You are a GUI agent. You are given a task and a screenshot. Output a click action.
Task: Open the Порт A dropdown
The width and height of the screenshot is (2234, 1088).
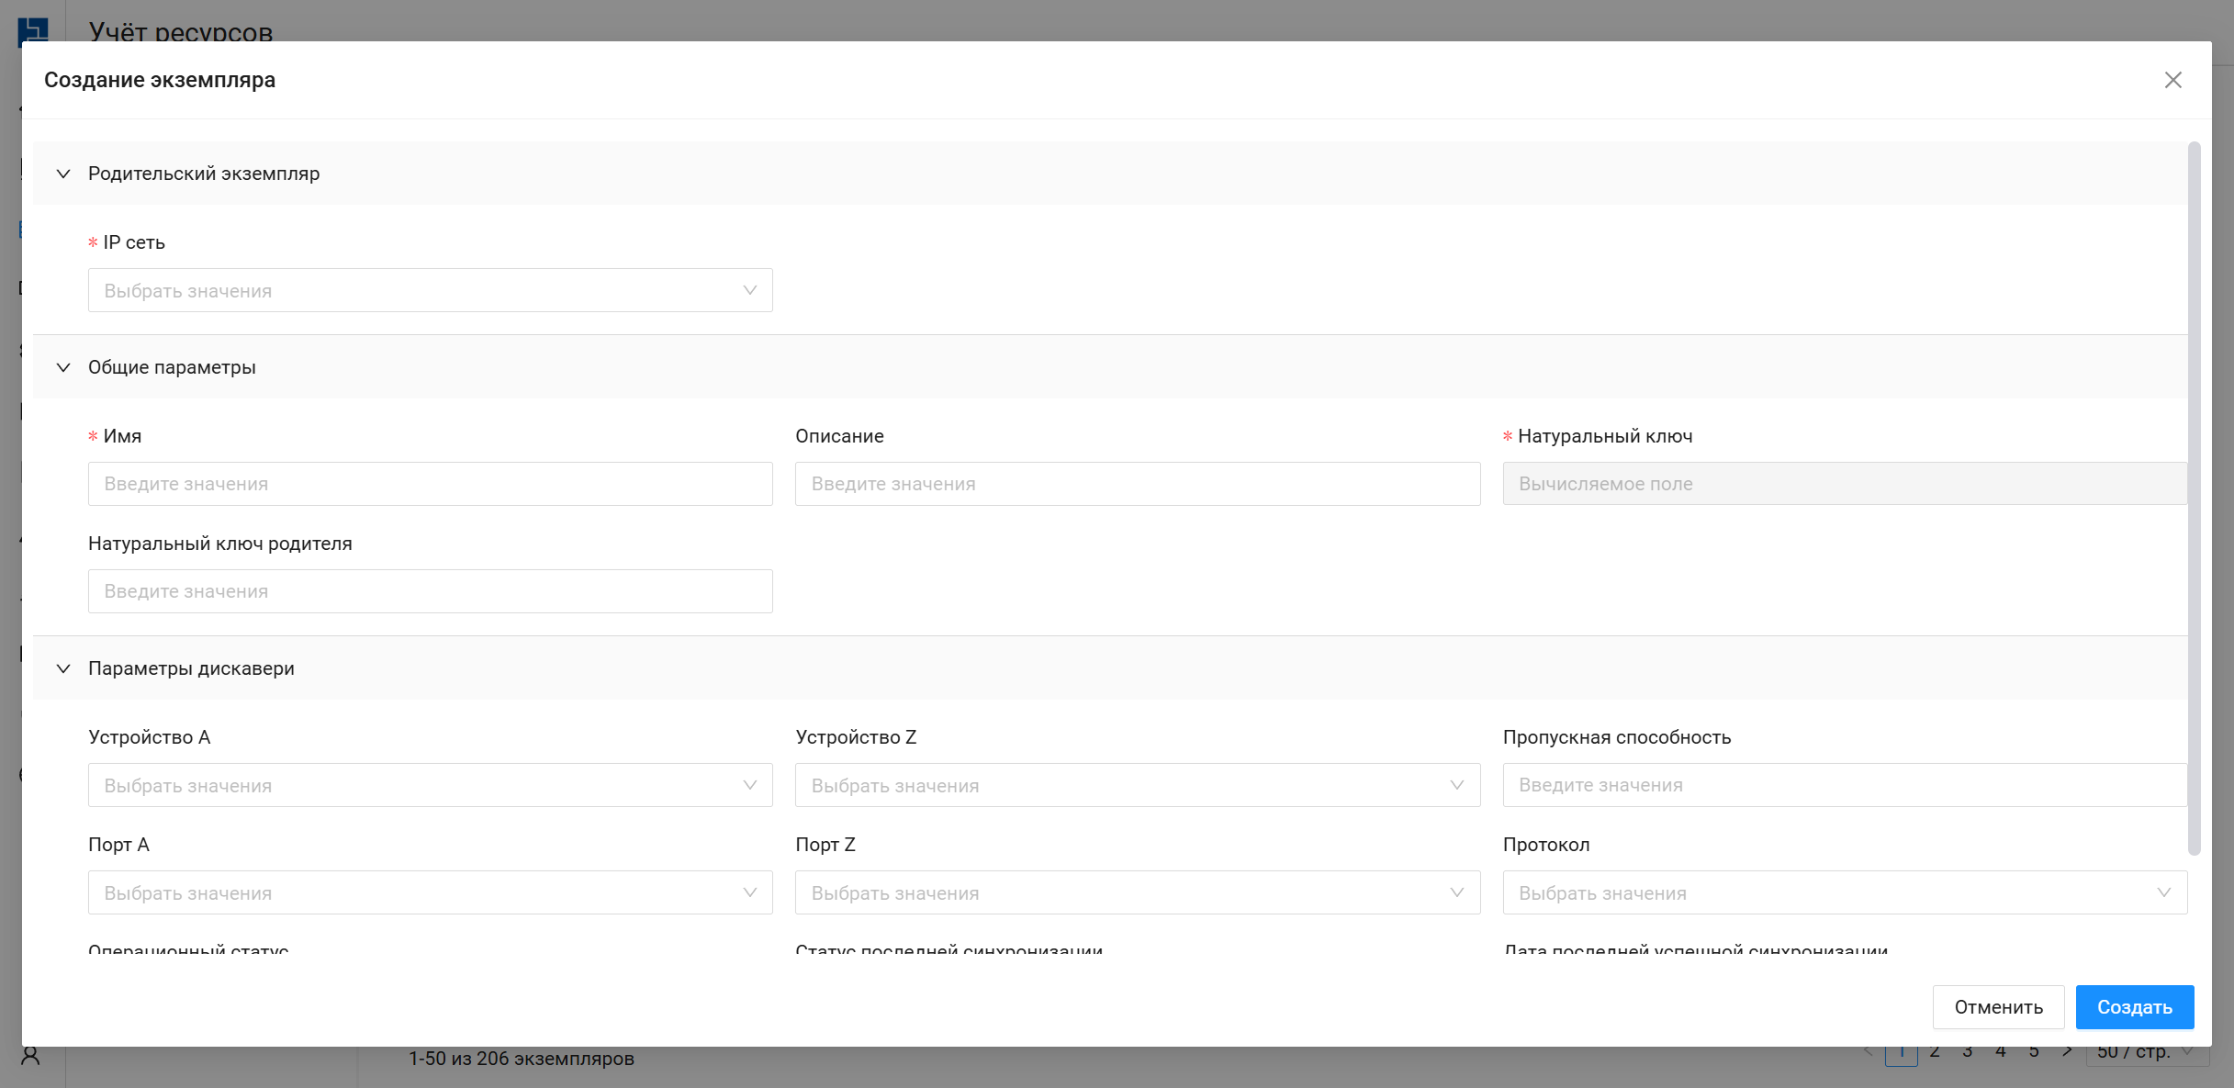(x=430, y=892)
